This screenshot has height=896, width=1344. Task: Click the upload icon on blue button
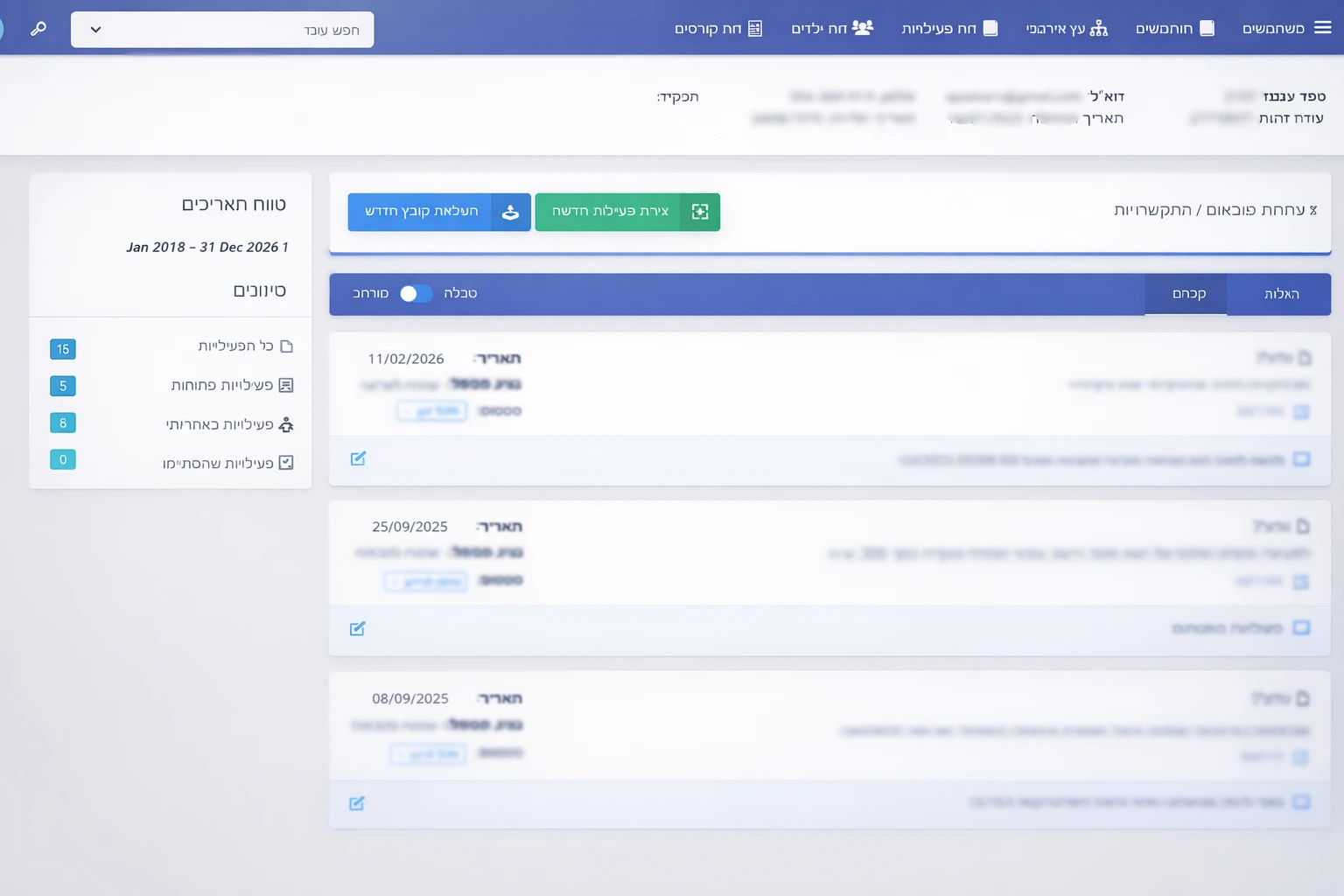(x=511, y=212)
